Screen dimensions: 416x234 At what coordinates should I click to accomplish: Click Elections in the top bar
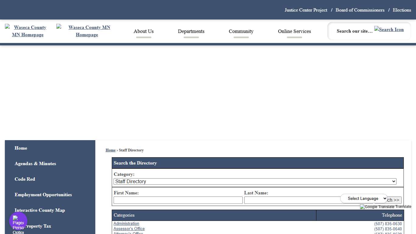pyautogui.click(x=402, y=10)
